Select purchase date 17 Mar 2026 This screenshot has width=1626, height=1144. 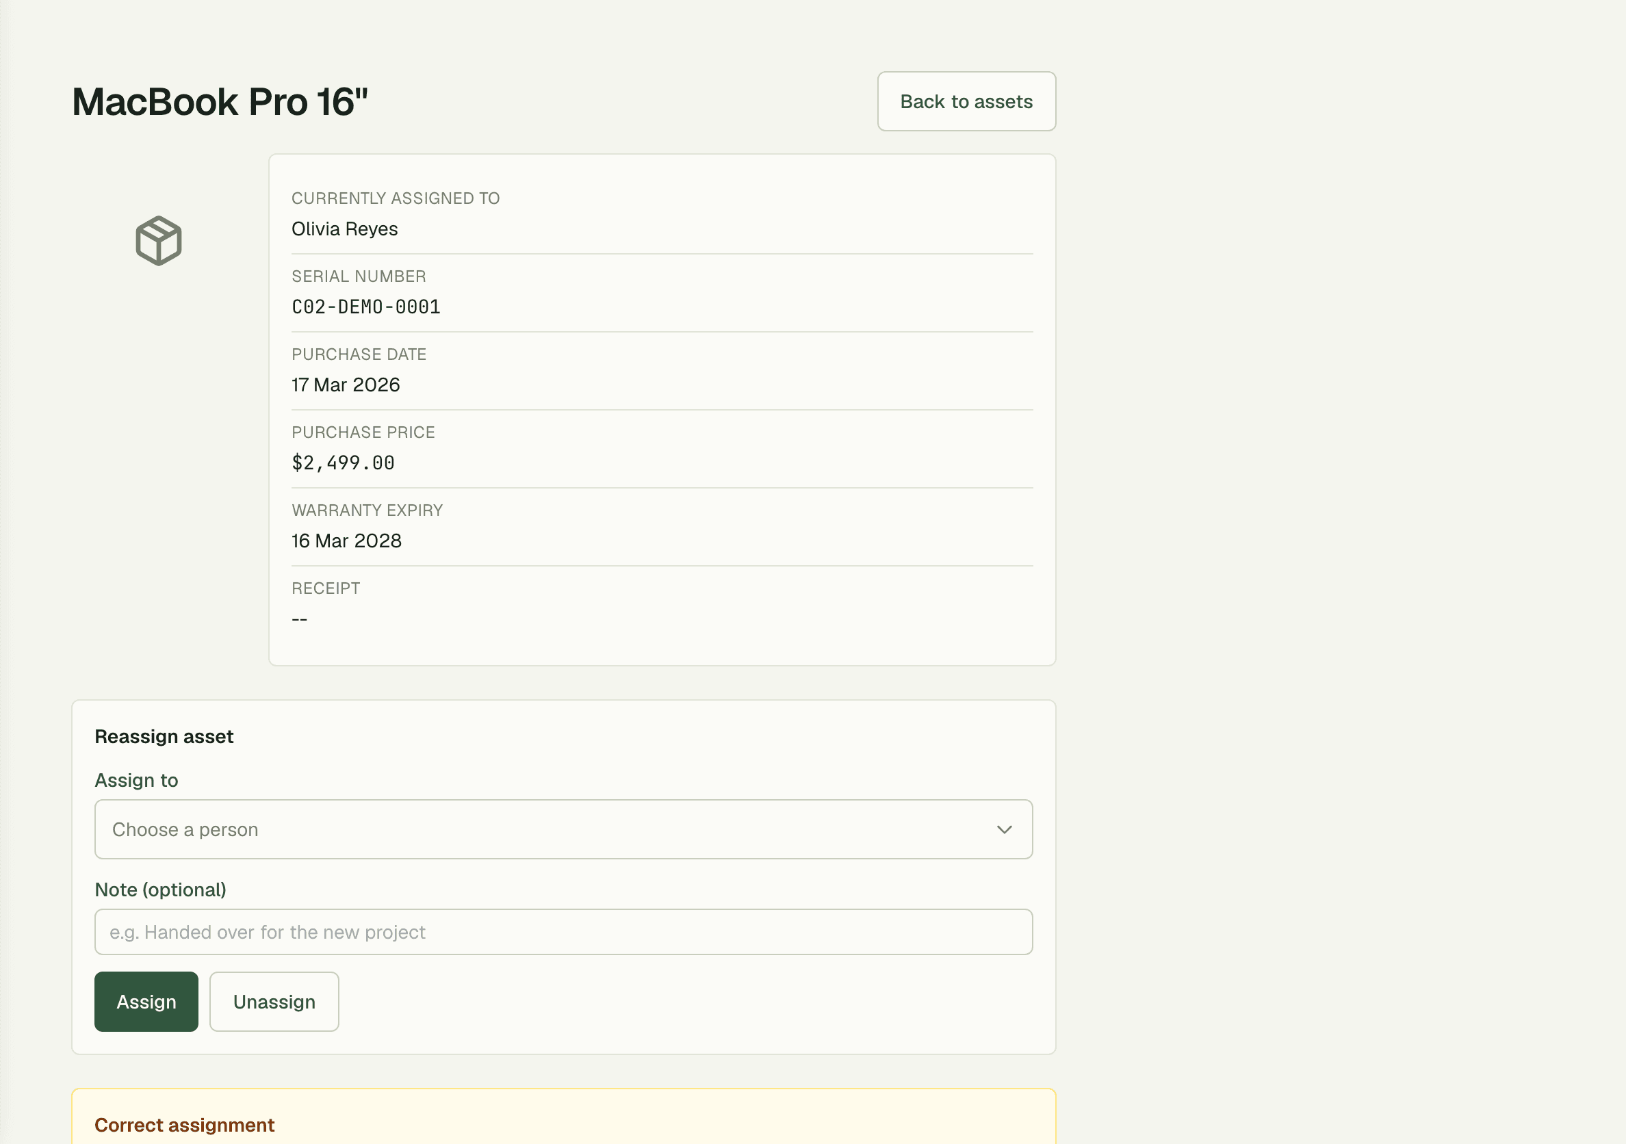tap(346, 385)
